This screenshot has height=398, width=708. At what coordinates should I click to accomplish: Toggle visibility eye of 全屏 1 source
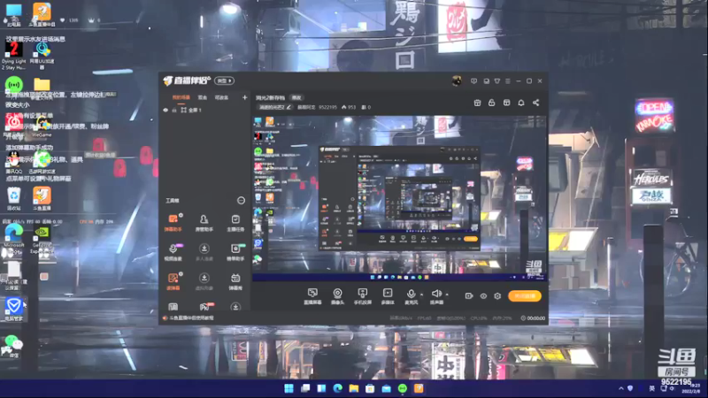pyautogui.click(x=165, y=110)
